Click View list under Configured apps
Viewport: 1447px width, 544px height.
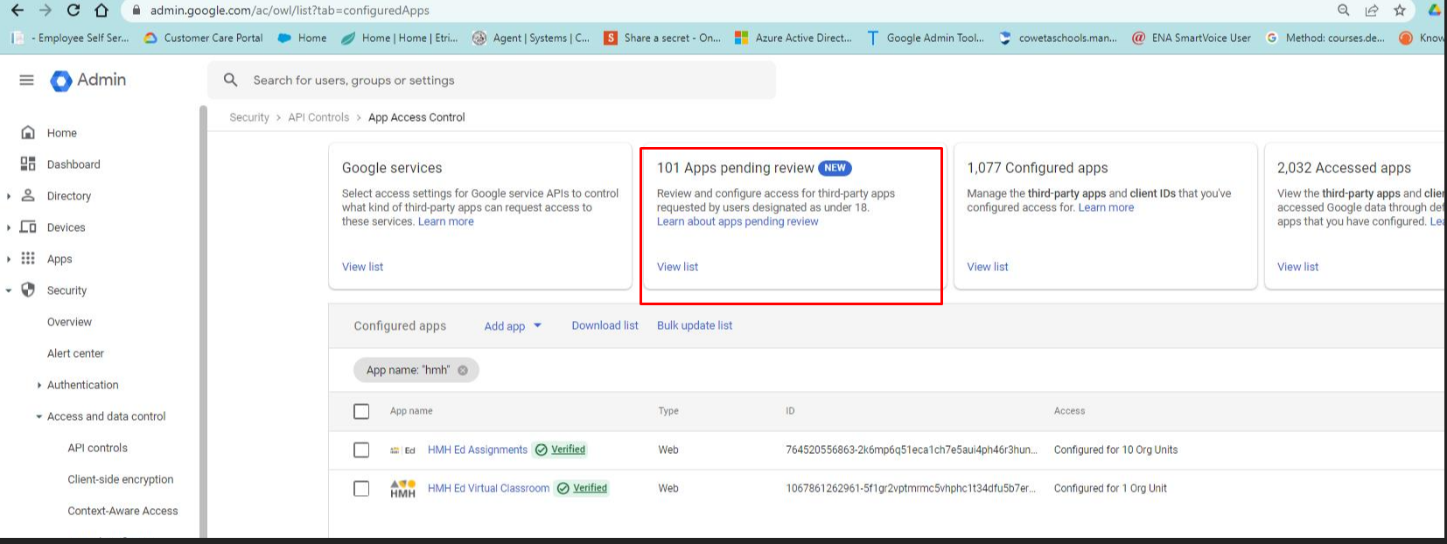click(987, 267)
